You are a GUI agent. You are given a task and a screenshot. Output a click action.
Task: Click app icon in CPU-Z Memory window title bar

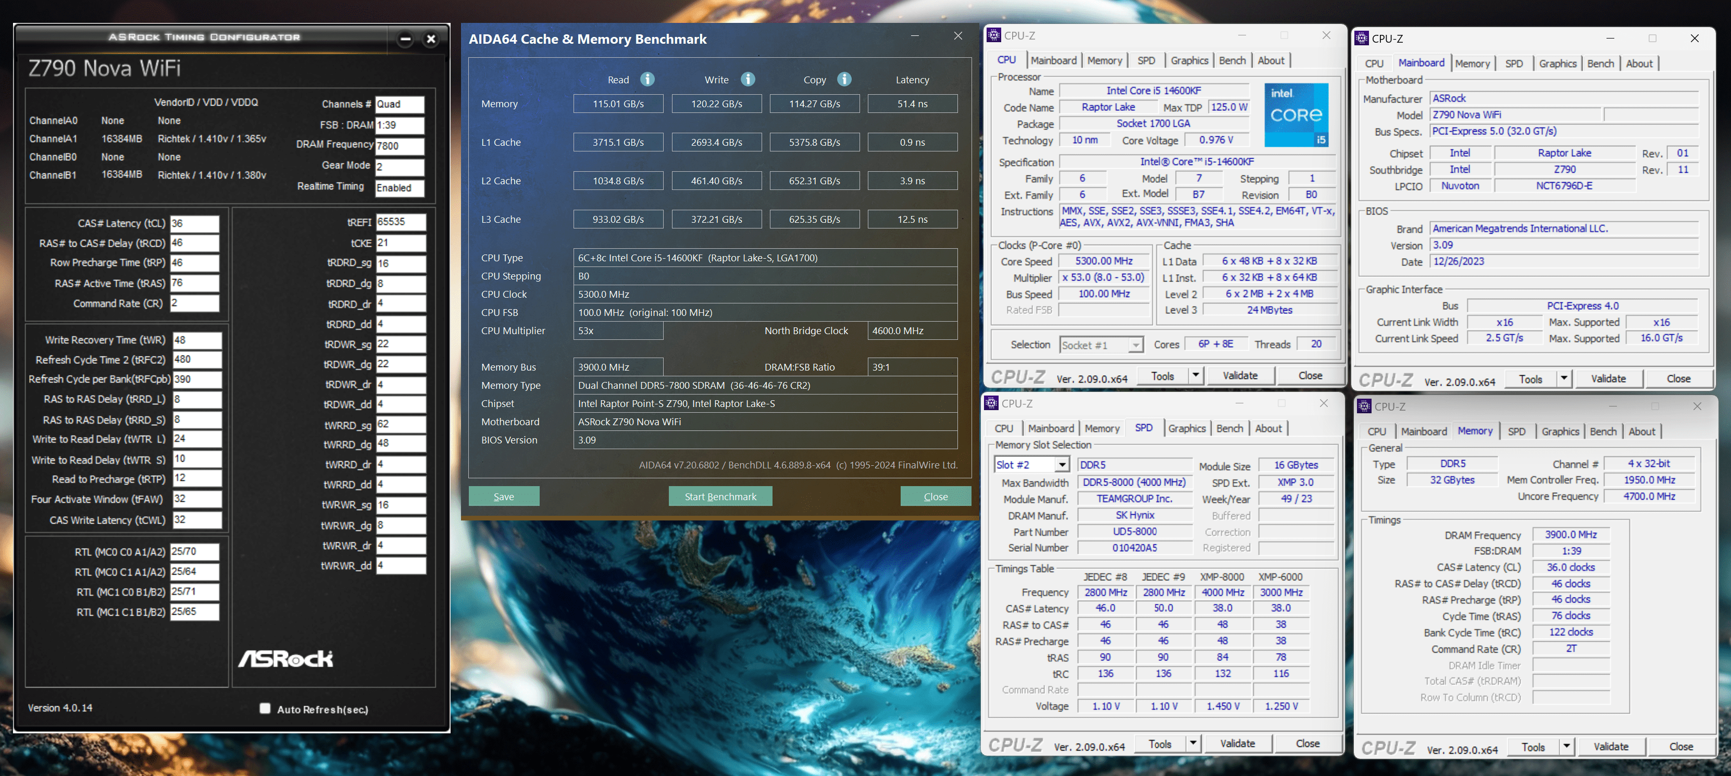1364,406
